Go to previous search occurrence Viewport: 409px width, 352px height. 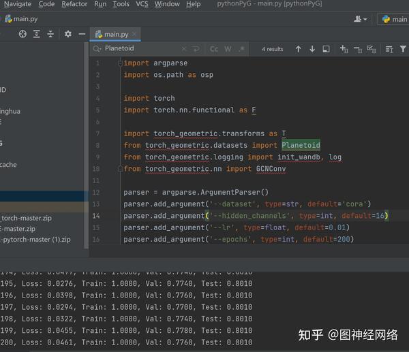(x=298, y=49)
